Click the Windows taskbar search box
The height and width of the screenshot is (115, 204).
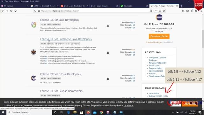point(29,112)
